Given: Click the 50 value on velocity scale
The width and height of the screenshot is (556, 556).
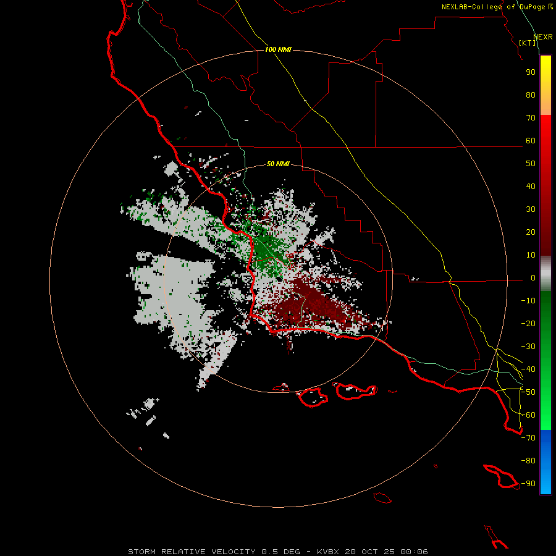Looking at the screenshot, I should pos(531,164).
